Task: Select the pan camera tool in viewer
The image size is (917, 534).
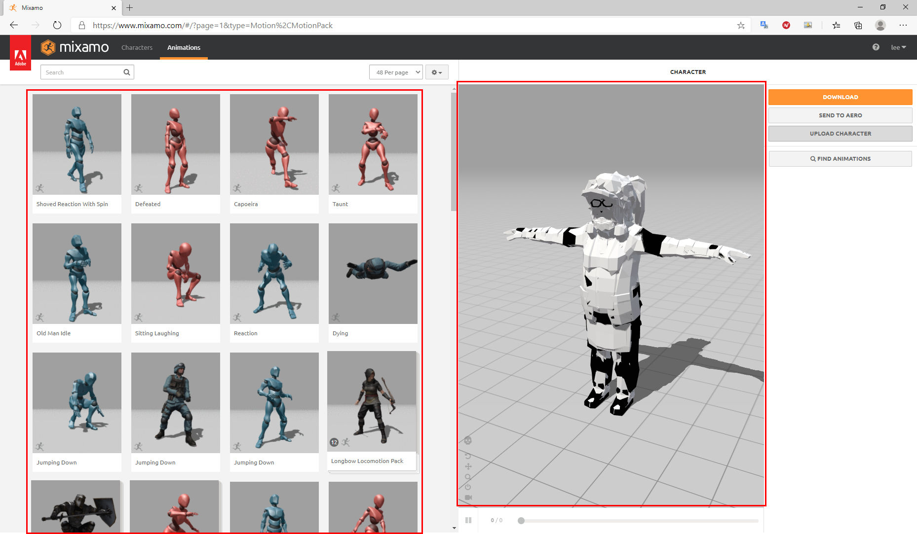Action: tap(468, 466)
